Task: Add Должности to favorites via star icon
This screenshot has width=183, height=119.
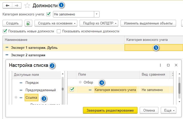Action: pos(27,6)
